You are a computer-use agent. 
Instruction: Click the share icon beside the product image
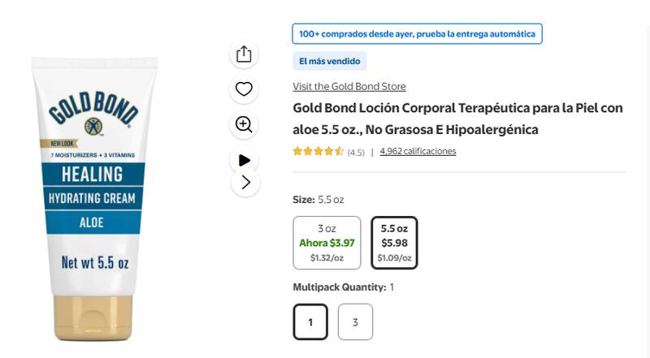(x=244, y=54)
